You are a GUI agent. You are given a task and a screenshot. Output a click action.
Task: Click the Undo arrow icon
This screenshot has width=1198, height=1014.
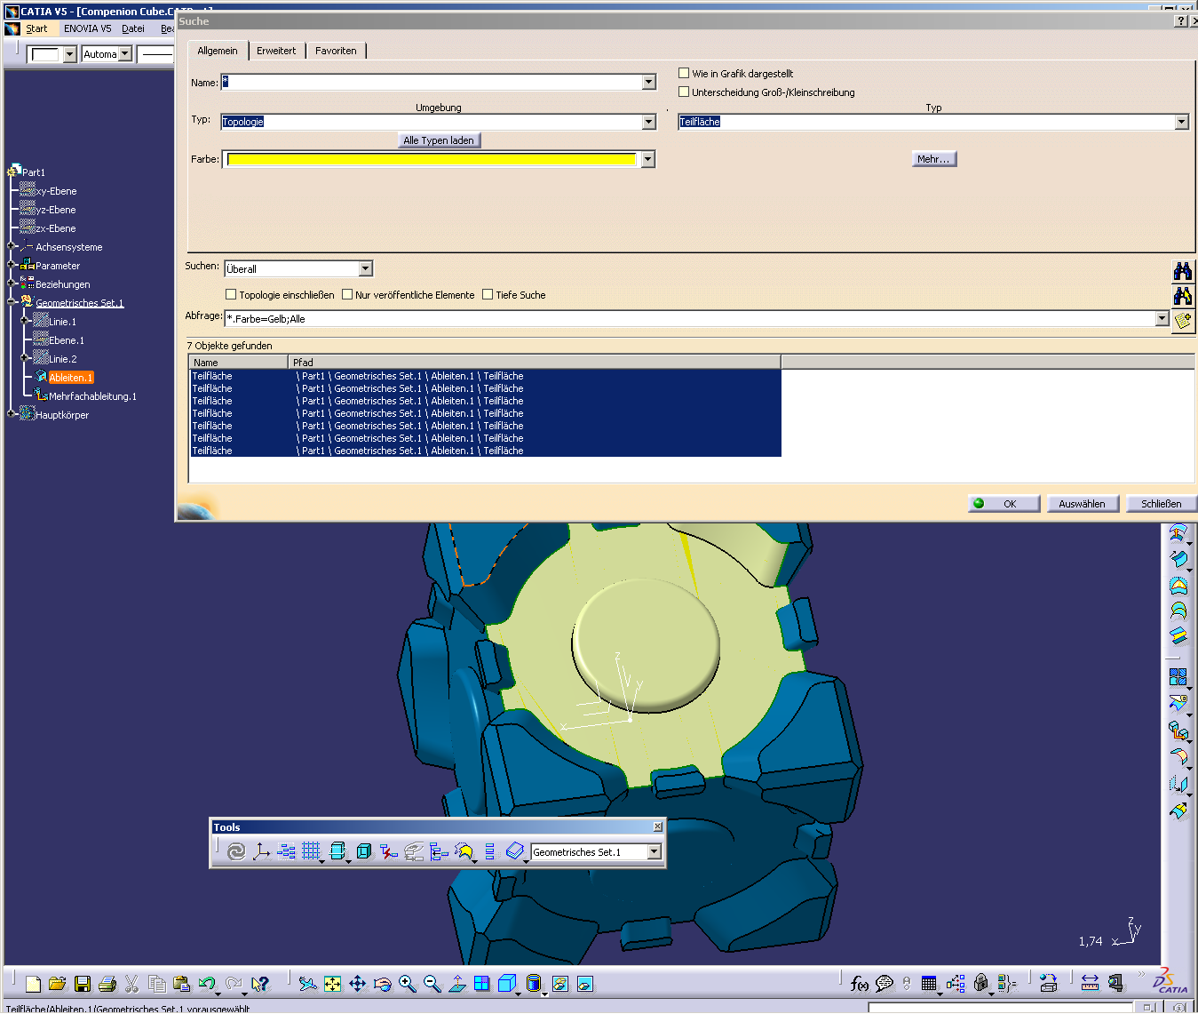[207, 984]
